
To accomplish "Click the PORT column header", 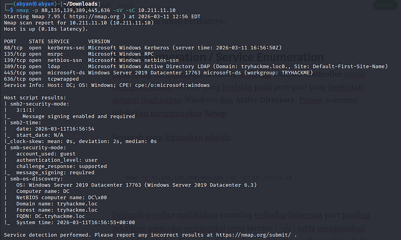I will point(10,41).
